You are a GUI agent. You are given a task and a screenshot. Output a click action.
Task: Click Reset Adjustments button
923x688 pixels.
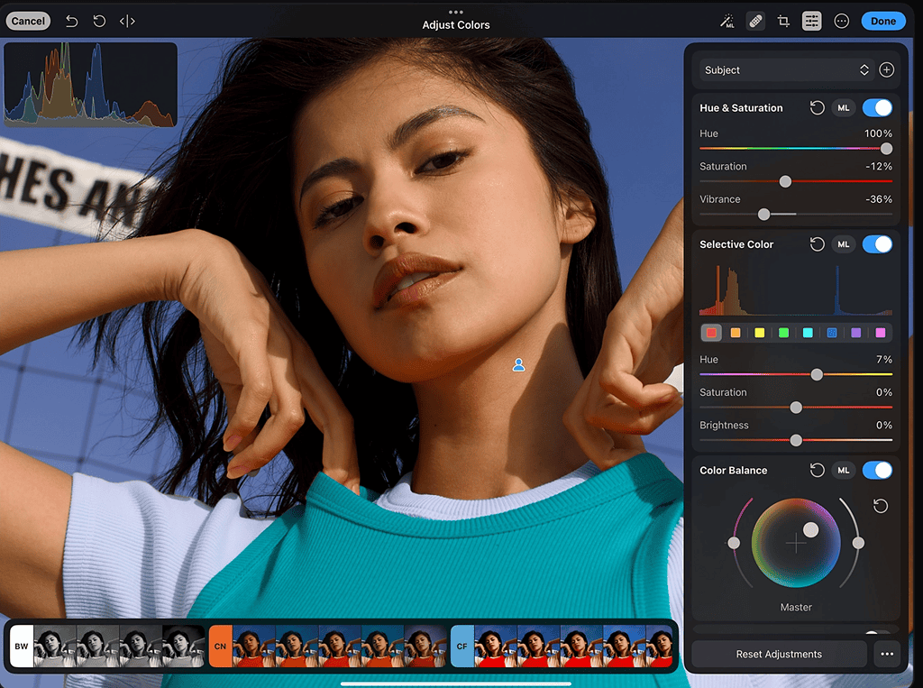pos(779,654)
